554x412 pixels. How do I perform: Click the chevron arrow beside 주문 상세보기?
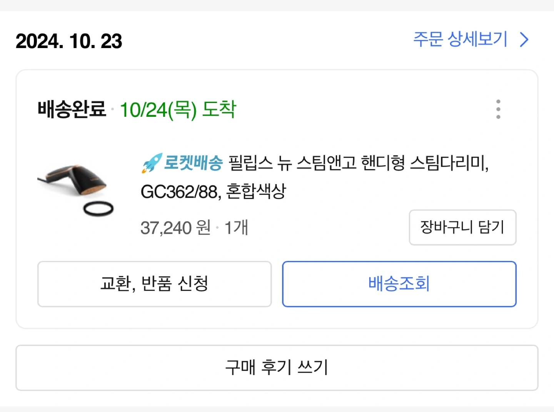click(x=524, y=40)
